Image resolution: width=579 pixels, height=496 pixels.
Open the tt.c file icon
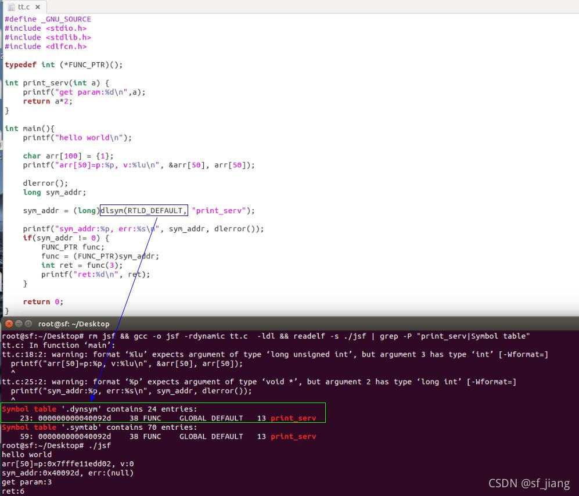point(12,7)
